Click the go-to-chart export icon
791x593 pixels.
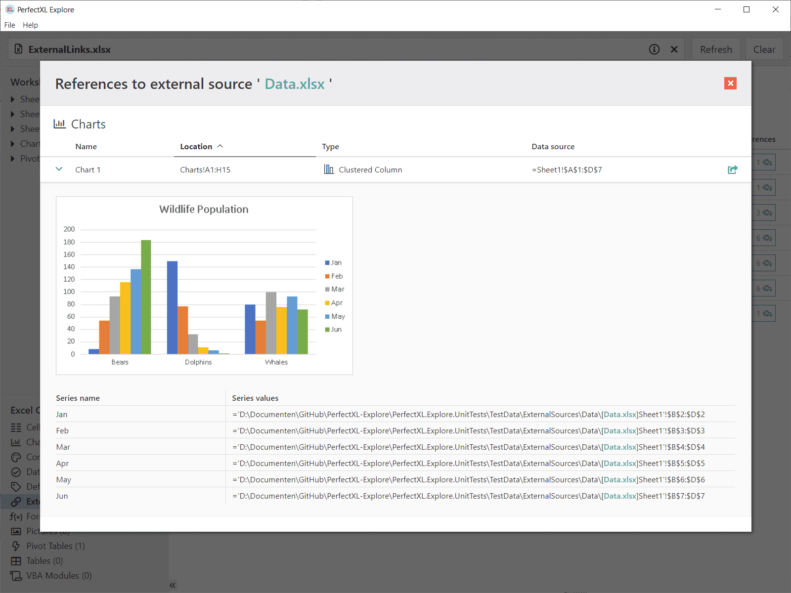pos(732,169)
